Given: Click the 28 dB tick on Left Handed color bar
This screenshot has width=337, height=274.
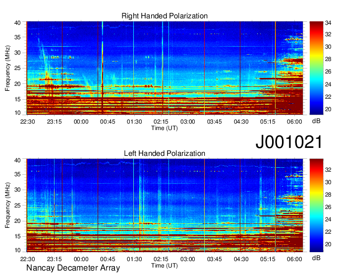Looking at the screenshot, I should click(x=328, y=195).
